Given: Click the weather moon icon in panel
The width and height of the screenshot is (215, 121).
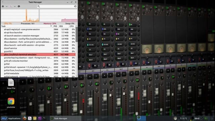Looking at the screenshot, I should [x=175, y=118].
